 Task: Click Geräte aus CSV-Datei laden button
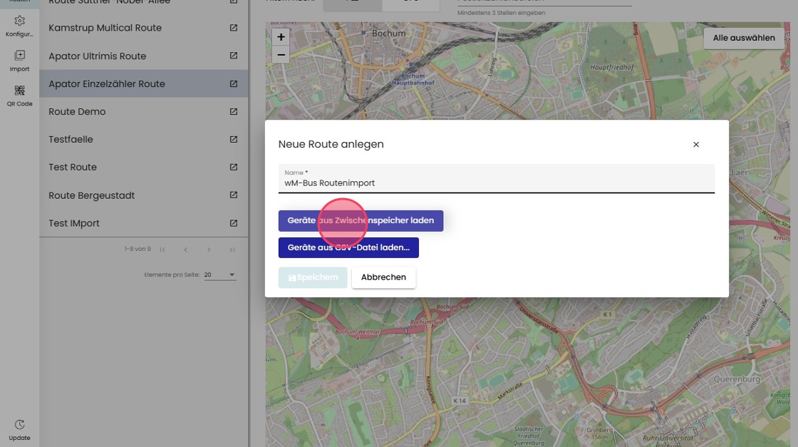coord(348,248)
